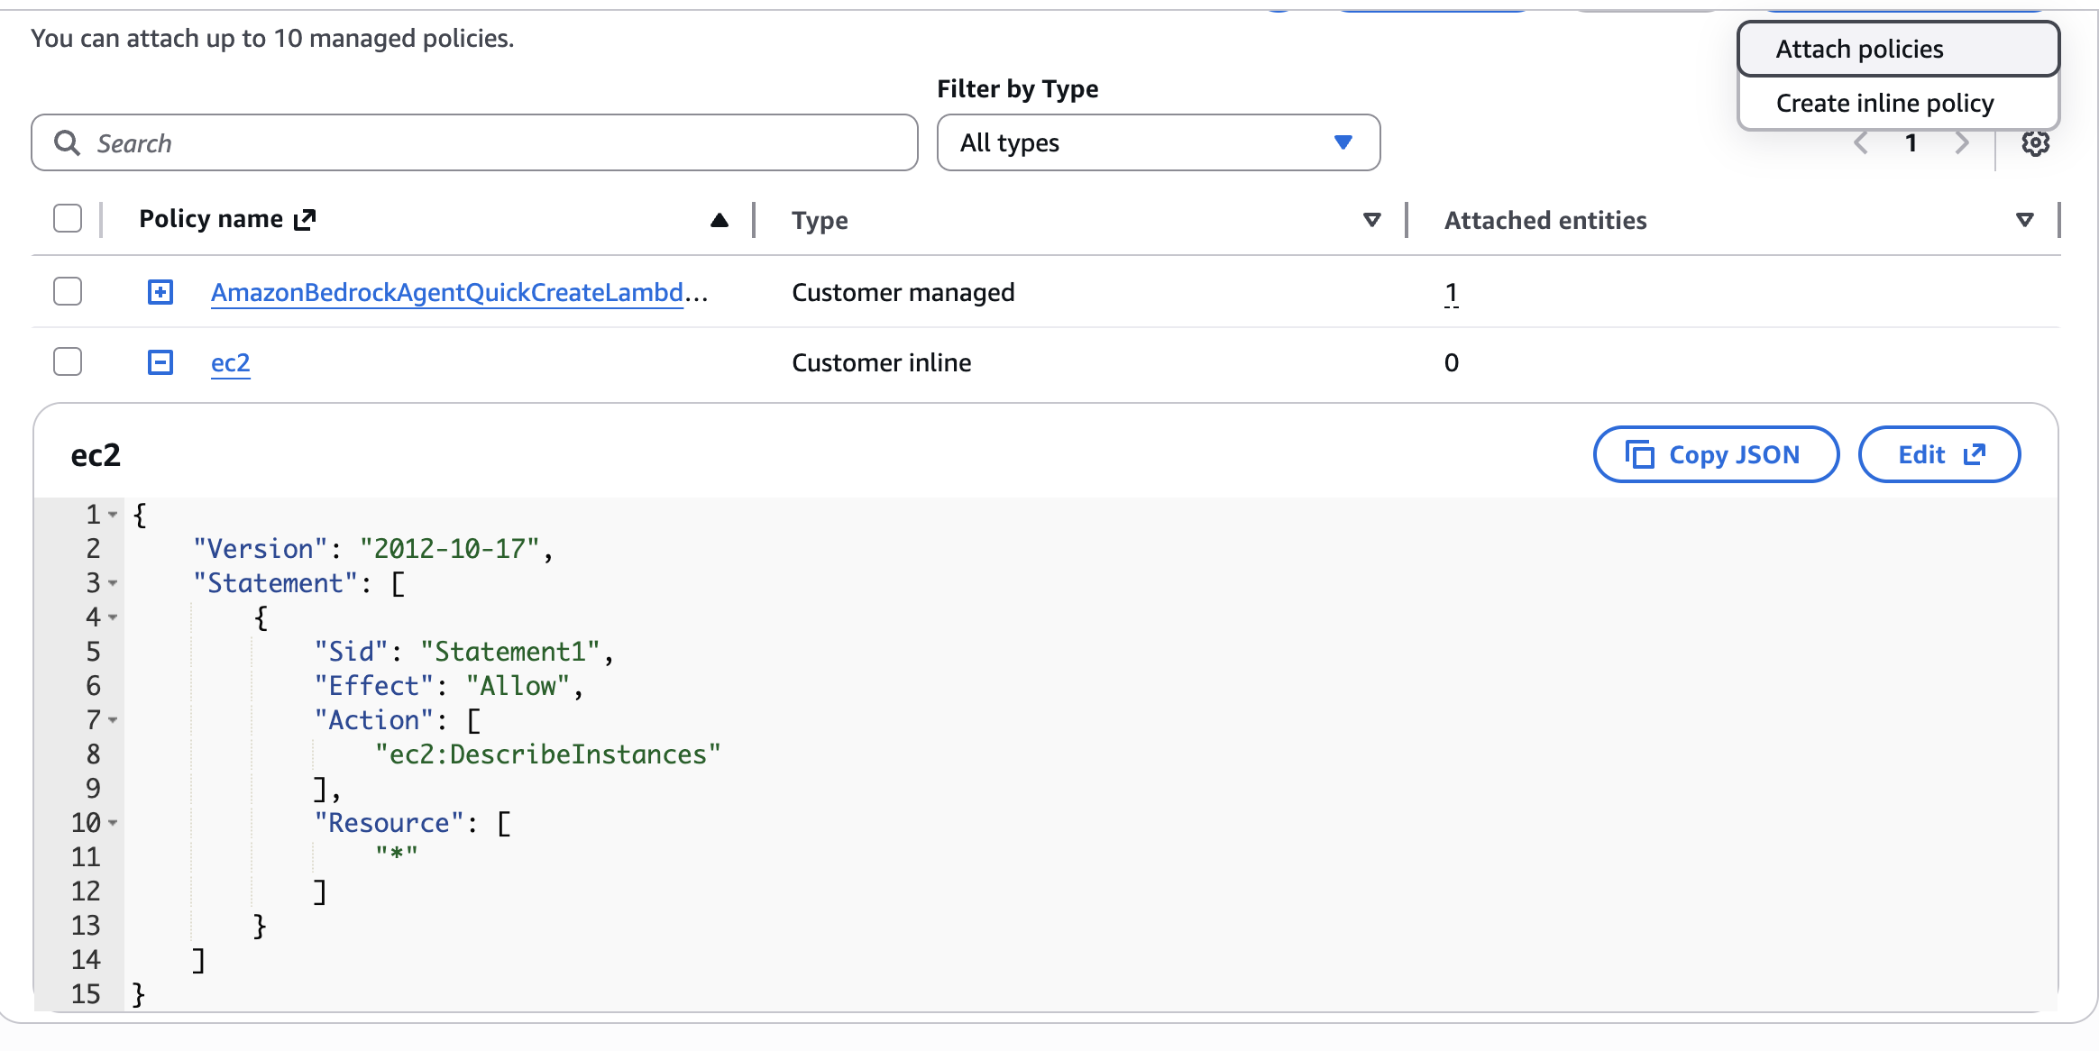Select all policies checkbox in header
This screenshot has width=2099, height=1051.
pyautogui.click(x=68, y=218)
